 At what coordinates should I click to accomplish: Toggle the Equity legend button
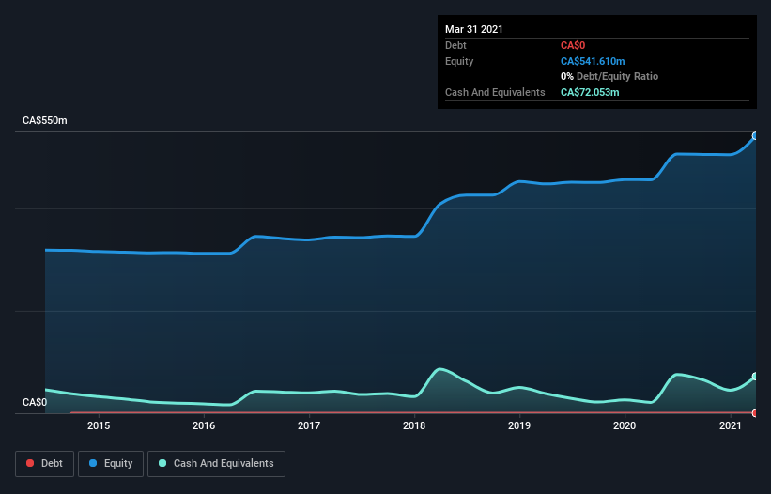[x=111, y=464]
